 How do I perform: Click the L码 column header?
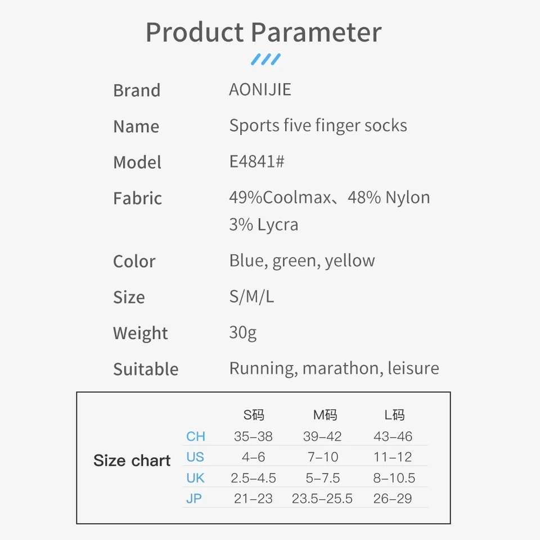[394, 415]
